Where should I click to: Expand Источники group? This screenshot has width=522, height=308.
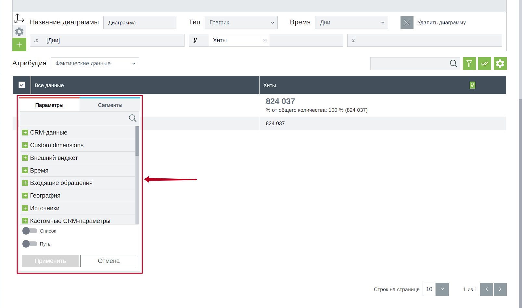click(x=25, y=208)
